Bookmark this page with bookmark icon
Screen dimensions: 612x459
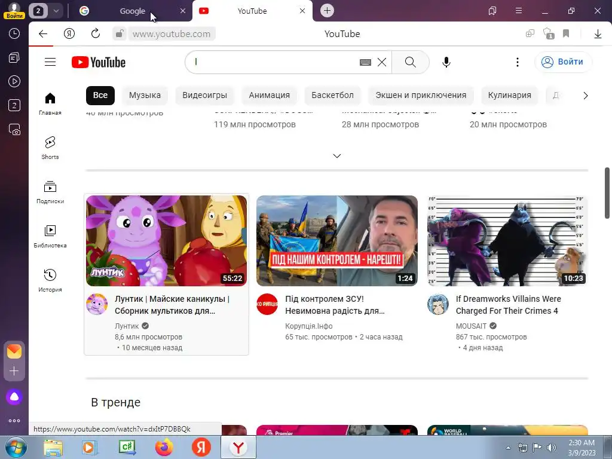pos(566,34)
